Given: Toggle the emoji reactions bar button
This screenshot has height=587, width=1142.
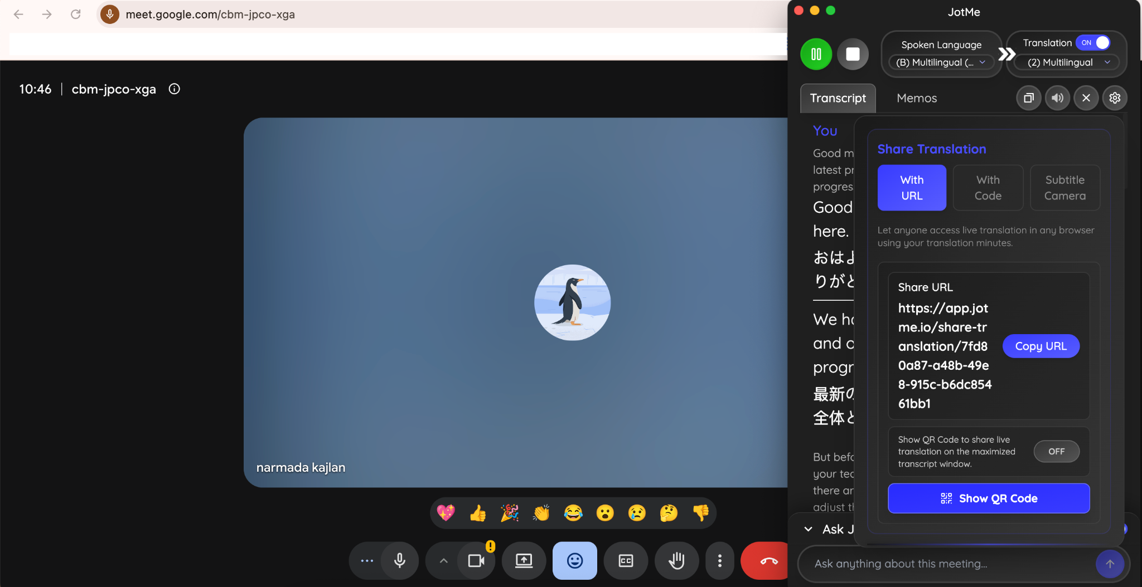Looking at the screenshot, I should pyautogui.click(x=575, y=561).
